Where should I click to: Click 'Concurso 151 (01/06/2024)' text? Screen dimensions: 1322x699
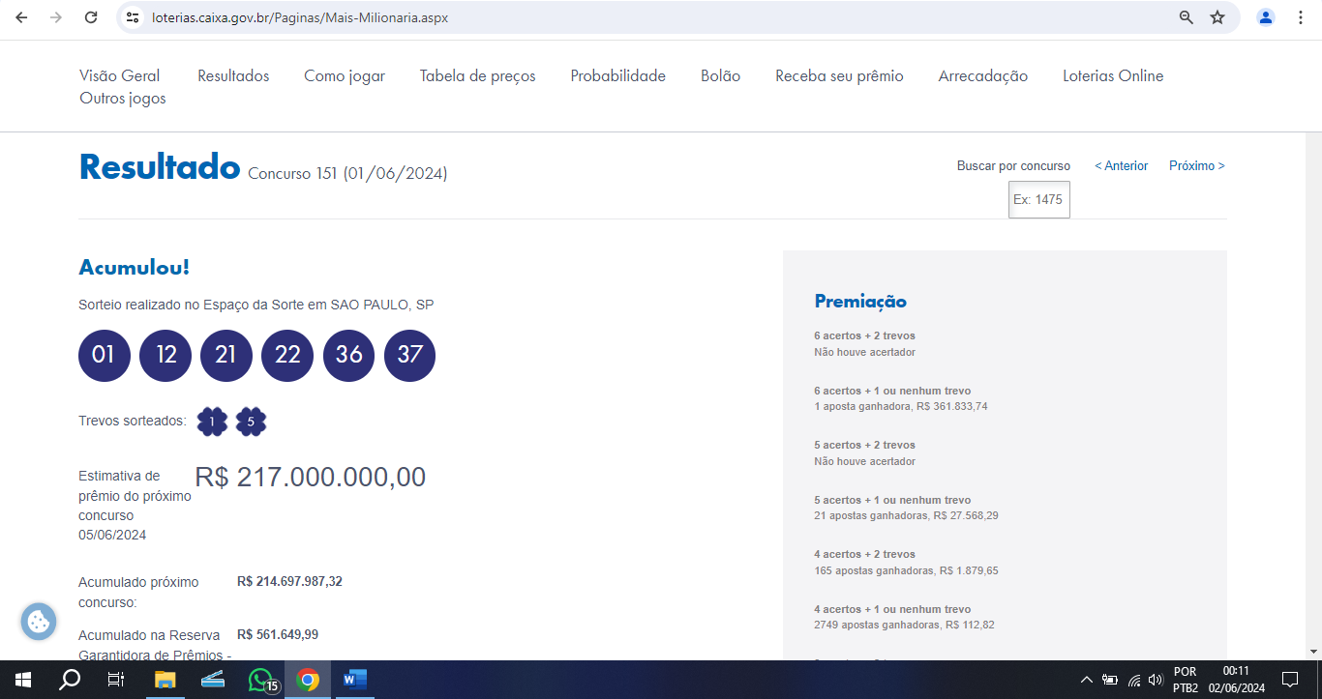(347, 174)
